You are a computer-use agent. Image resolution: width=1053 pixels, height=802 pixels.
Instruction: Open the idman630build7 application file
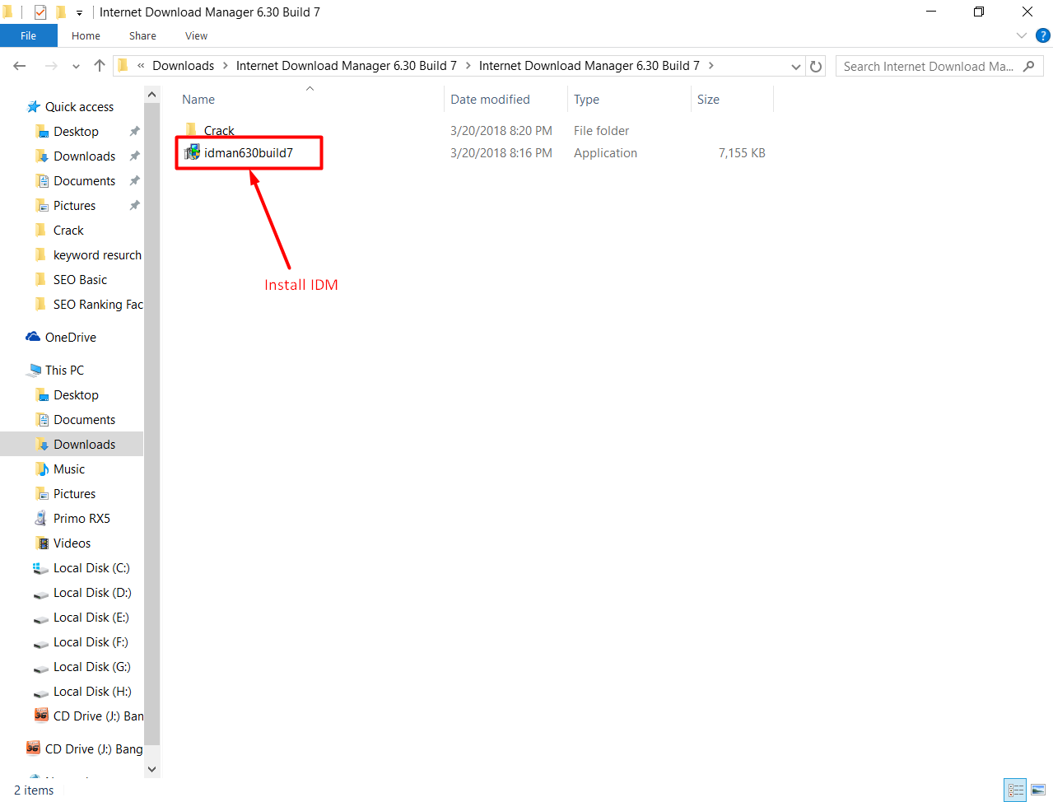[x=248, y=152]
